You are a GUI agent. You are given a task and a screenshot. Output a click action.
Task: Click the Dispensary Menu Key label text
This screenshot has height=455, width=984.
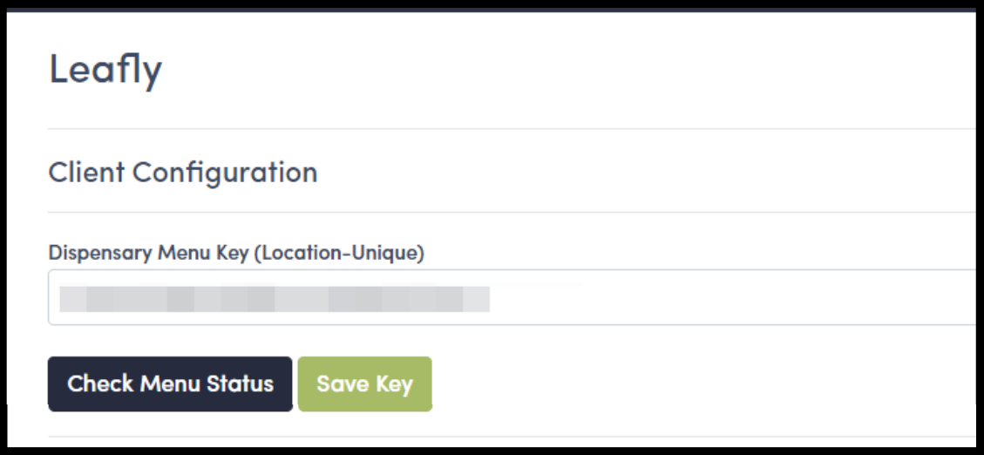tap(236, 253)
